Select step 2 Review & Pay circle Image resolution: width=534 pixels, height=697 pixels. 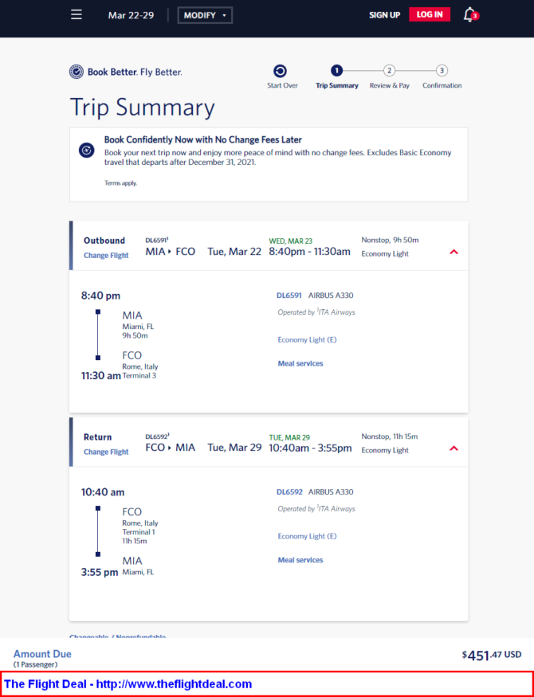click(389, 70)
